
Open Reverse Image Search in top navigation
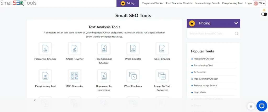point(207,3)
